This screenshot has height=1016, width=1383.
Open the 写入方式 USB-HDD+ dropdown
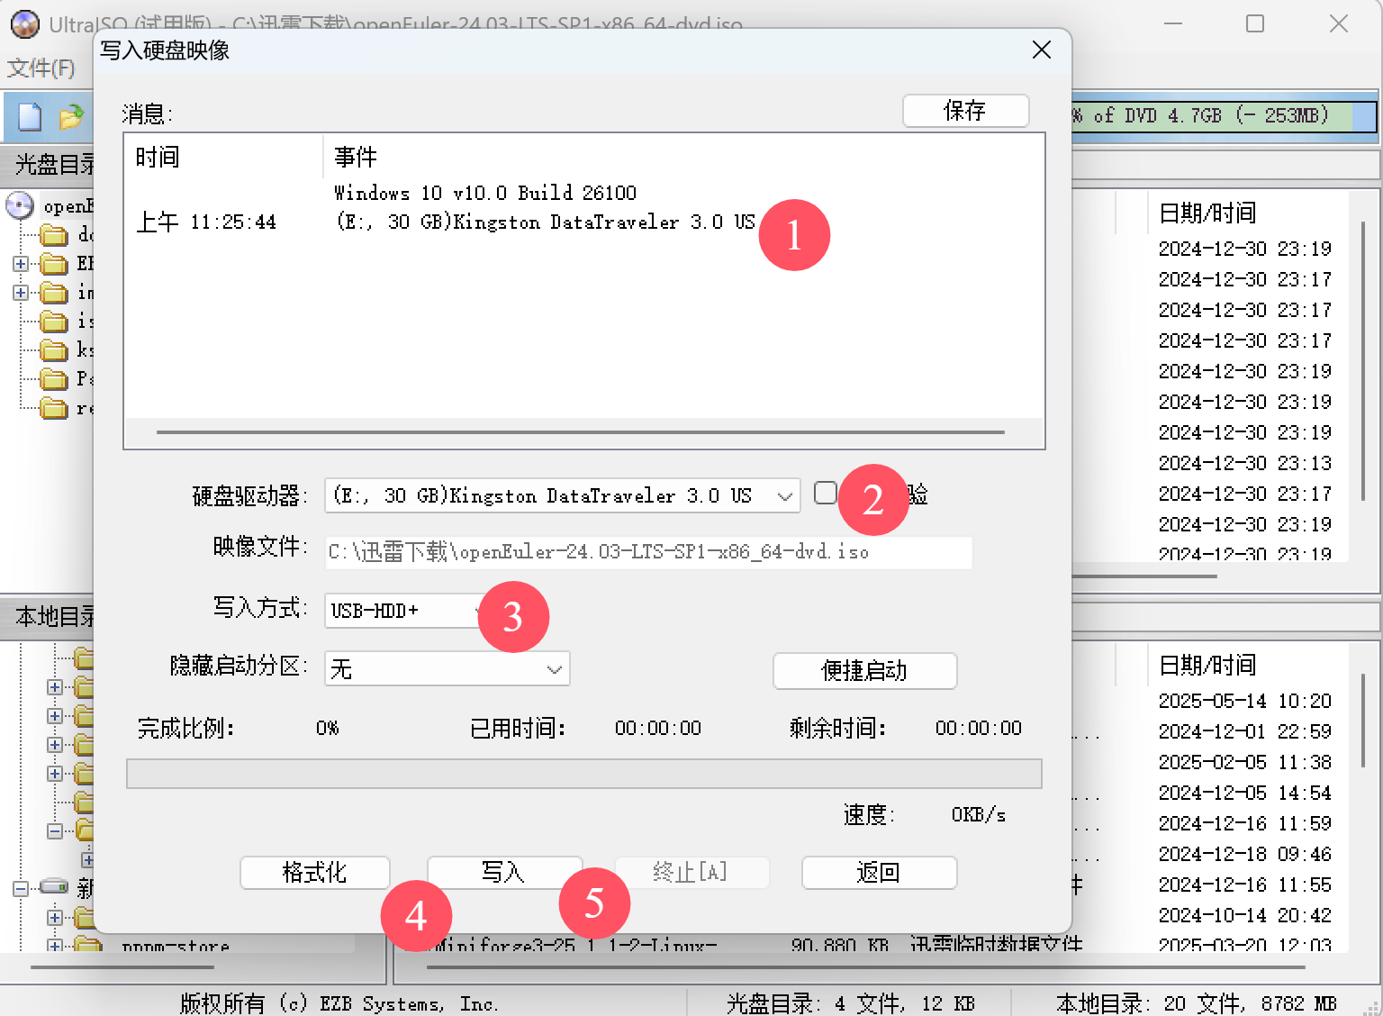tap(404, 611)
